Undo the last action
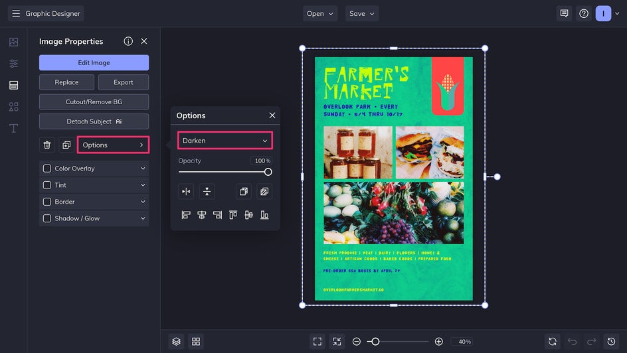Screen dimensions: 627x353 click(x=573, y=342)
